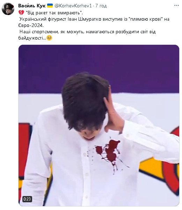This screenshot has height=210, width=182.
Task: Open the tweet via the 7 год timestamp
Action: coord(101,6)
